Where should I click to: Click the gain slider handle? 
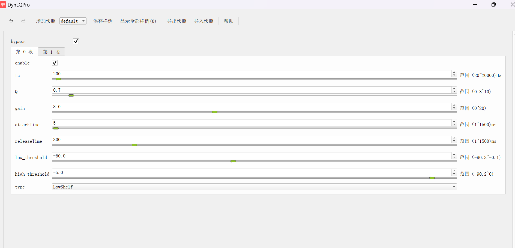point(215,112)
